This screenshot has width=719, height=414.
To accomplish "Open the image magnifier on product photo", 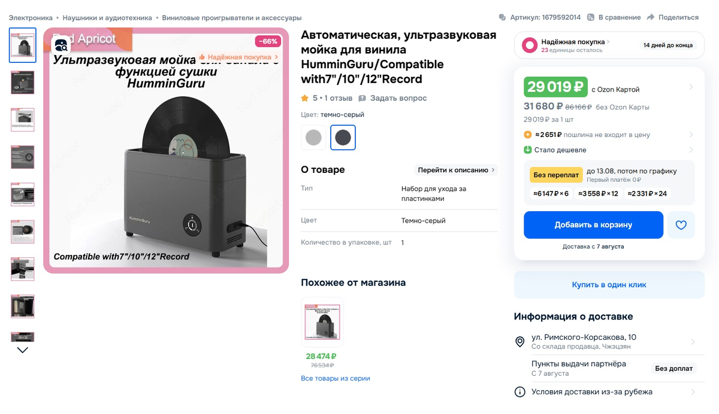I will [x=60, y=45].
